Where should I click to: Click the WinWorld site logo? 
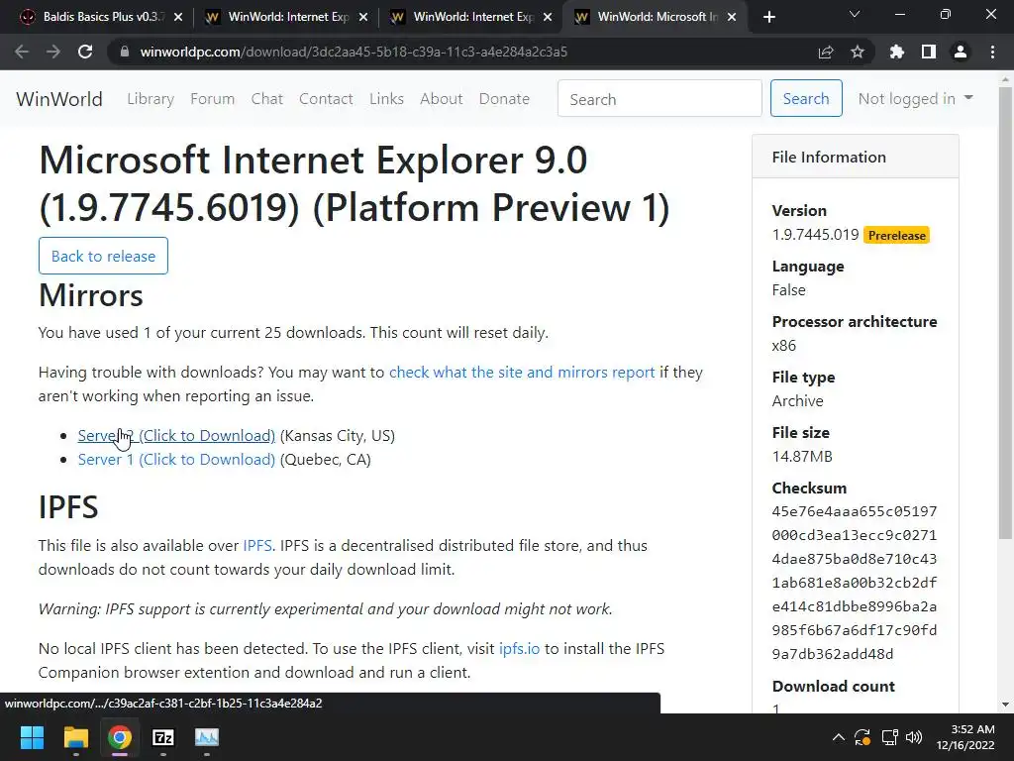coord(59,99)
